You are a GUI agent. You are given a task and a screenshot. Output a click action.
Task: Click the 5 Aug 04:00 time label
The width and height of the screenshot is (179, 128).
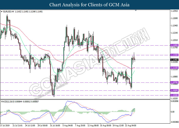point(68,125)
